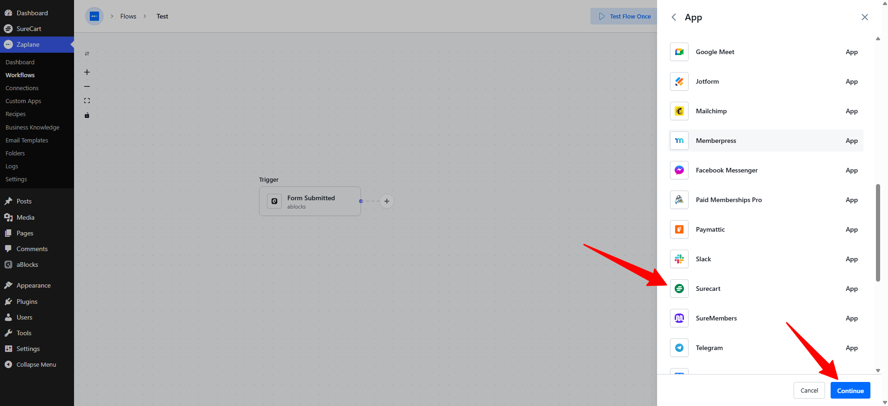Viewport: 888px width, 406px height.
Task: Open aBlocks in the sidebar
Action: click(37, 265)
